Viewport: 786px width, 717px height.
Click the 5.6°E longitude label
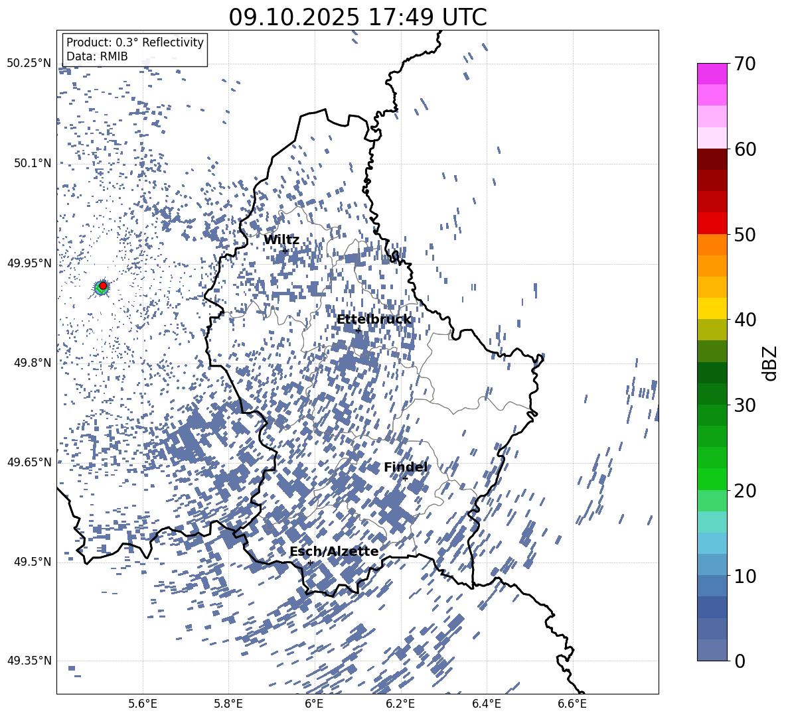[143, 704]
